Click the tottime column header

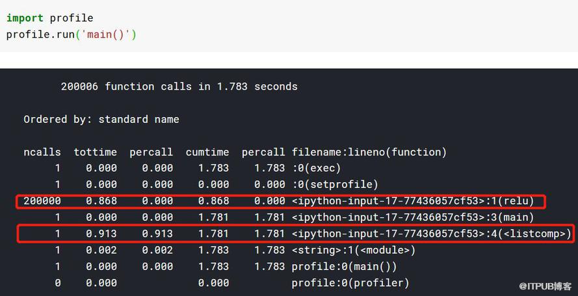pyautogui.click(x=96, y=152)
